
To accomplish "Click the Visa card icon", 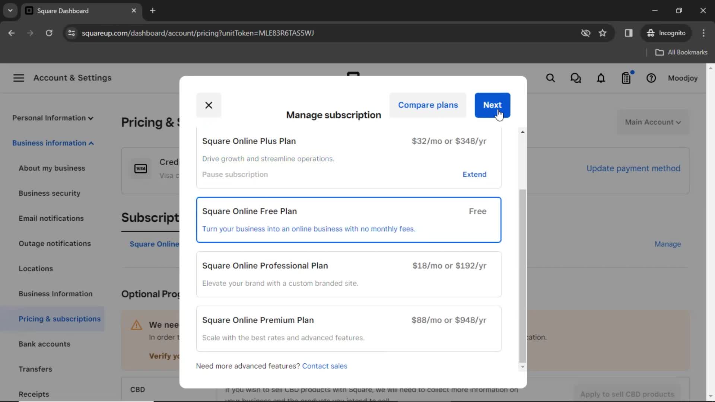I will coord(141,169).
